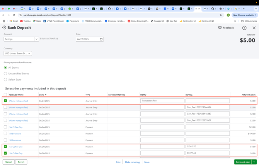The image size is (259, 167).
Task: Open All Bookmarks folder
Action: coord(249,21)
